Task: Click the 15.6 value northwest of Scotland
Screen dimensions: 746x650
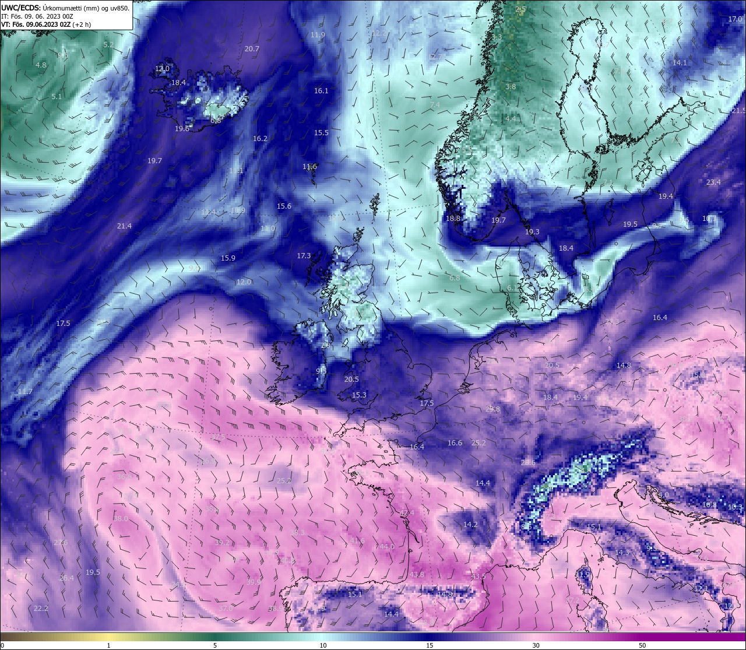Action: pyautogui.click(x=284, y=206)
